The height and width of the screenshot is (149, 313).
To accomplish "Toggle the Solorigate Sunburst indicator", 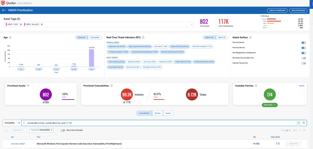I will pos(152,67).
